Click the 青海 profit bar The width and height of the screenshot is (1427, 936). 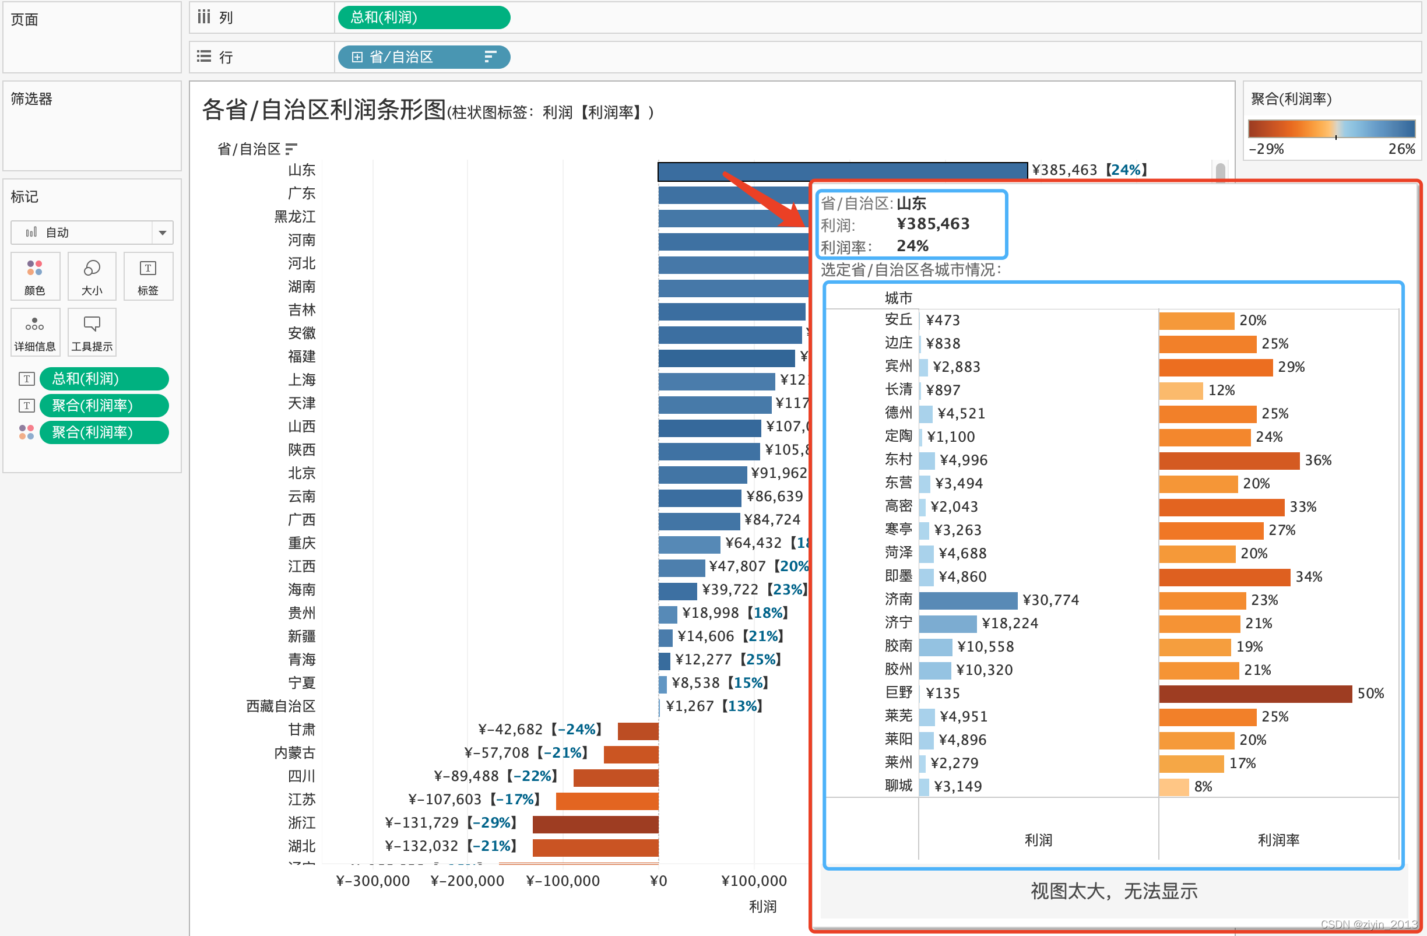tap(664, 661)
